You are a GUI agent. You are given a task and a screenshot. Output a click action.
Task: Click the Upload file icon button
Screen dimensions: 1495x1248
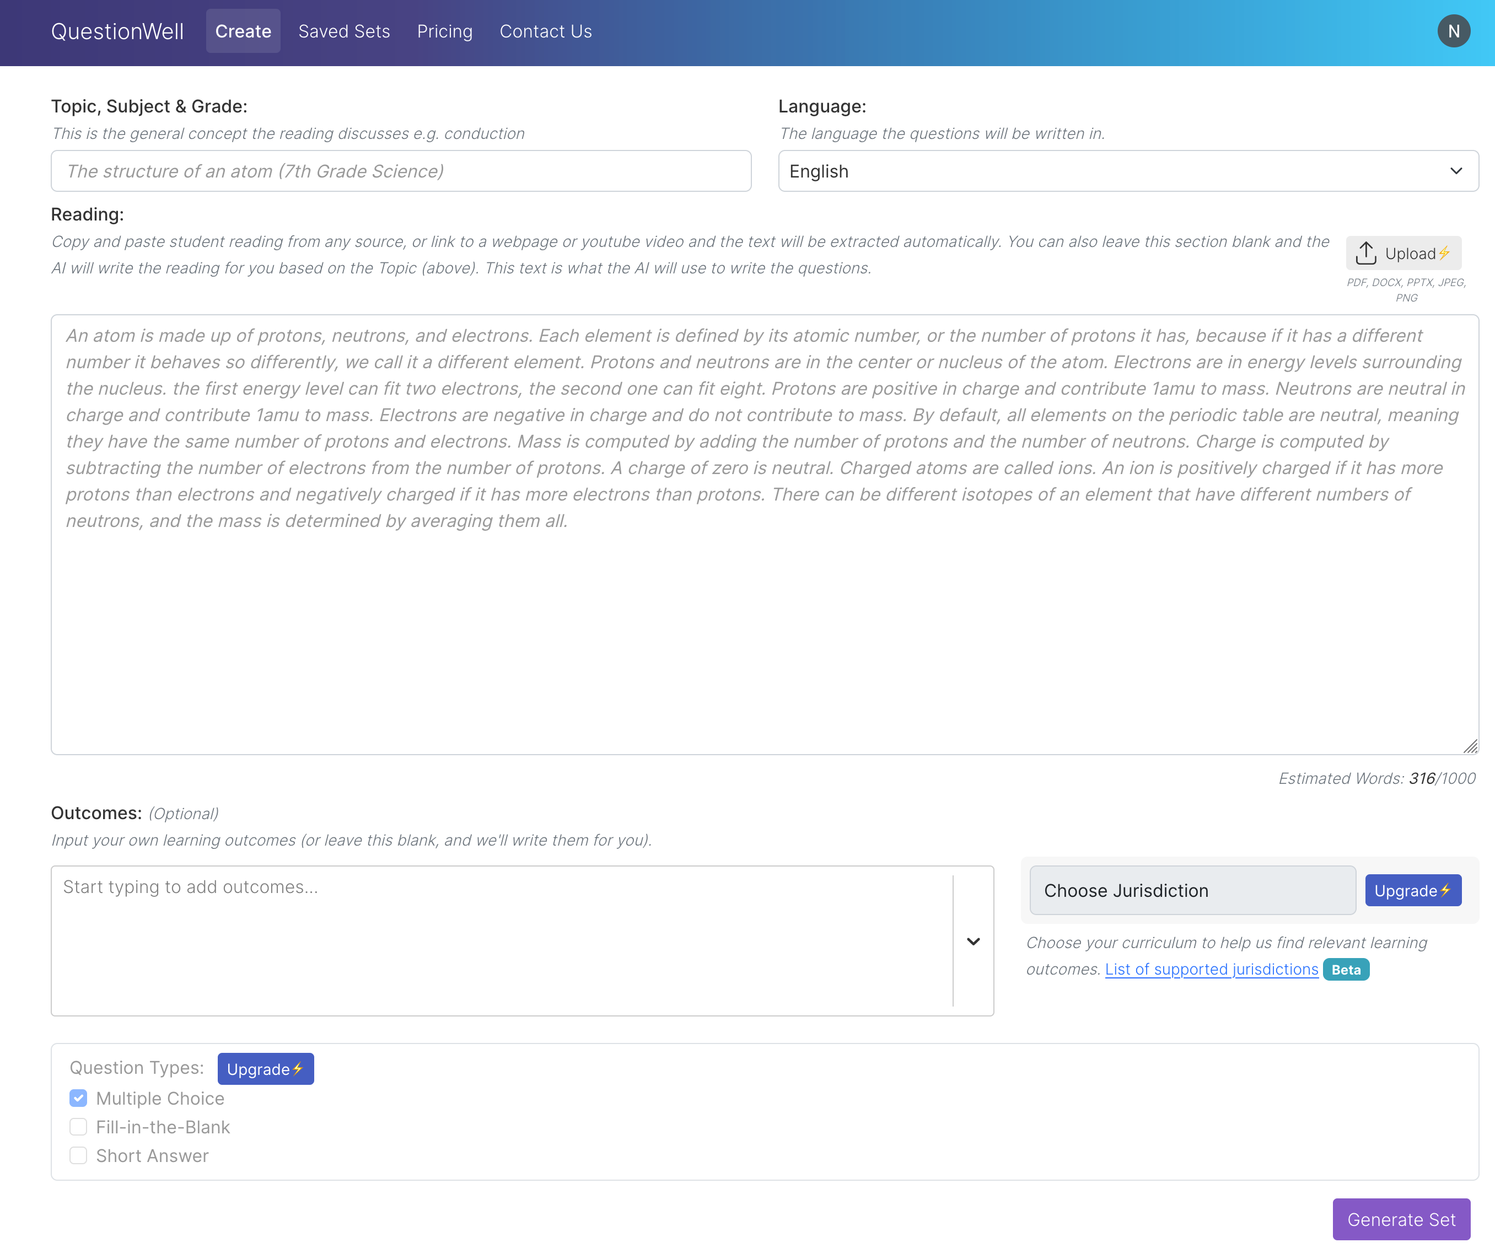(1402, 254)
